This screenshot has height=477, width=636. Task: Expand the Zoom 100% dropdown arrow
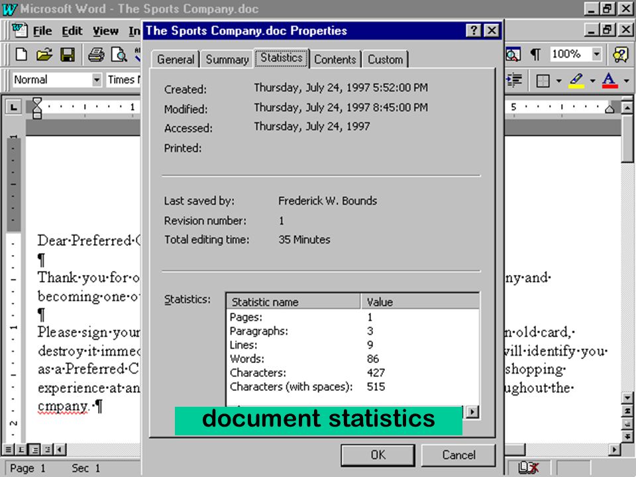596,54
